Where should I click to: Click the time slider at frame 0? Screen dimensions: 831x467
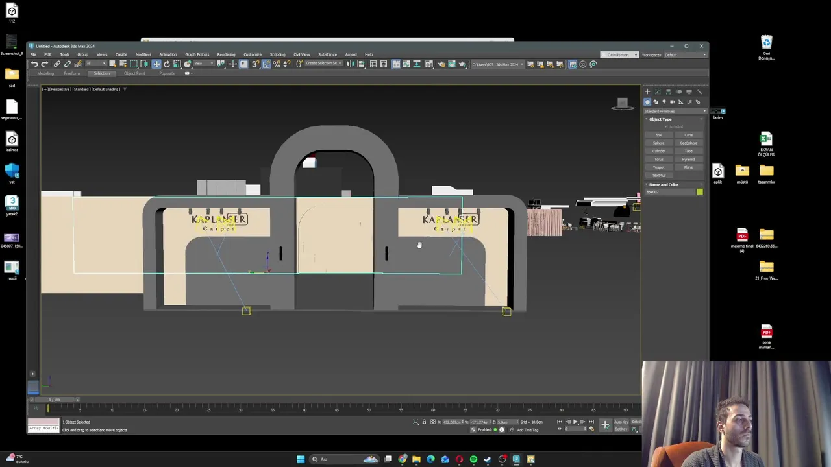pos(55,400)
